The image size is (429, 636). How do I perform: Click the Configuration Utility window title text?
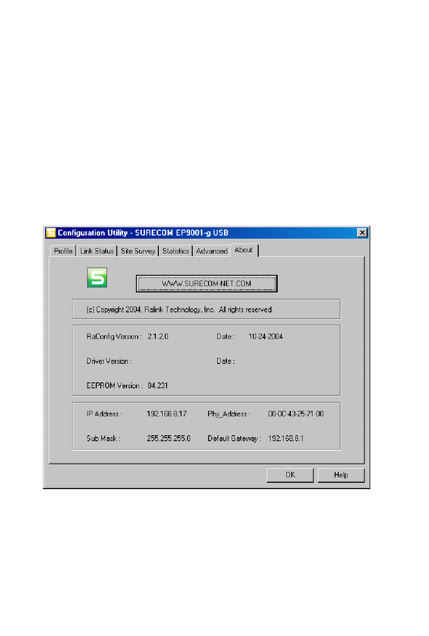point(143,233)
